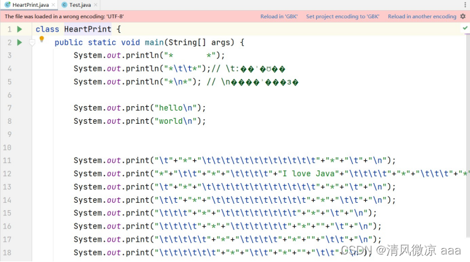This screenshot has width=470, height=262.
Task: Click 'String[] args' parameter on line 2
Action: point(201,42)
